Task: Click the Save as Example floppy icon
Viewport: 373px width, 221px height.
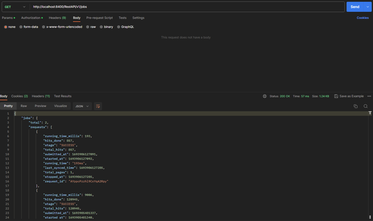Action: pyautogui.click(x=336, y=96)
